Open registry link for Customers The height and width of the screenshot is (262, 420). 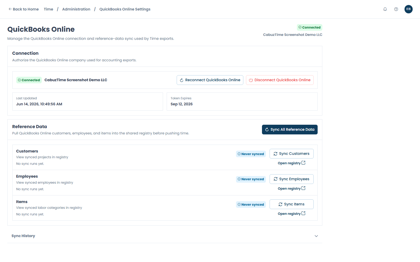point(292,163)
